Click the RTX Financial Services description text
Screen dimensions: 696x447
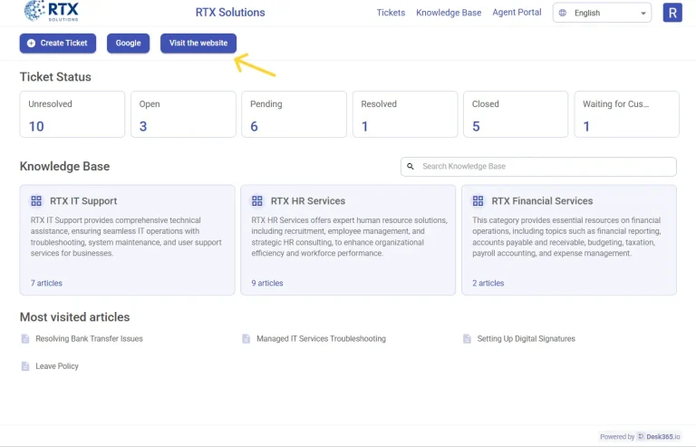click(566, 237)
